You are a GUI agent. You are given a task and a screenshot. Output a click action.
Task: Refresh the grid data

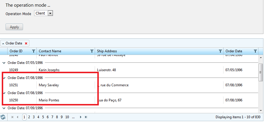click(3, 117)
